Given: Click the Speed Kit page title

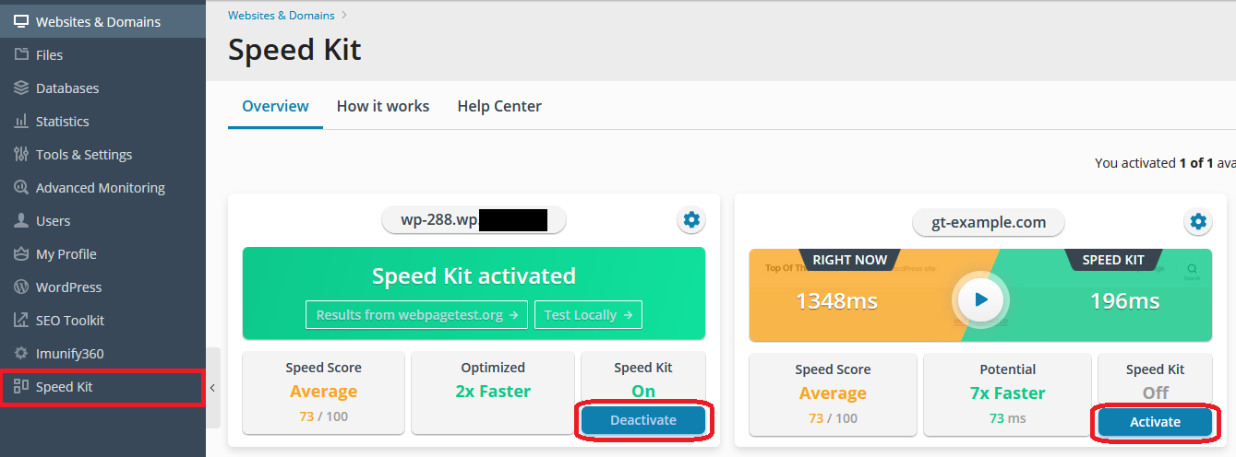Looking at the screenshot, I should (x=294, y=50).
